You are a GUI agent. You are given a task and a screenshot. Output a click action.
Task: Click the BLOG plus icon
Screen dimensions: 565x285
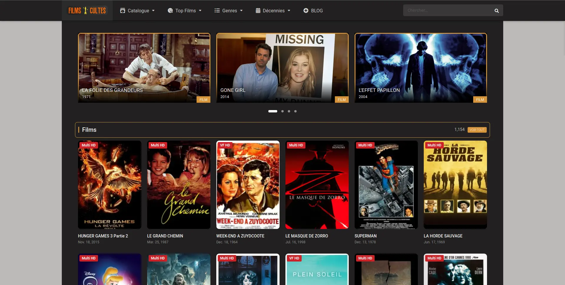pos(306,11)
